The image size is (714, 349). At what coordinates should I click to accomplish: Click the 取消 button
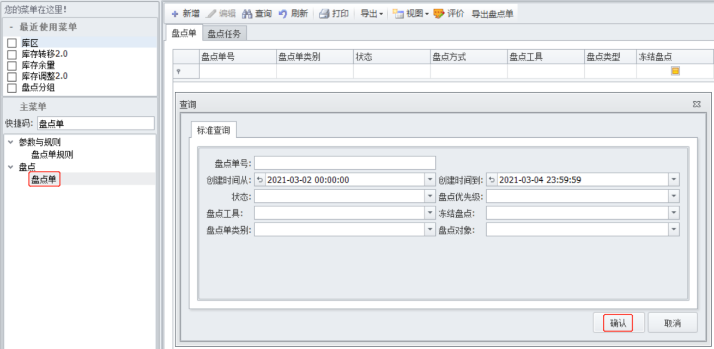click(x=673, y=323)
